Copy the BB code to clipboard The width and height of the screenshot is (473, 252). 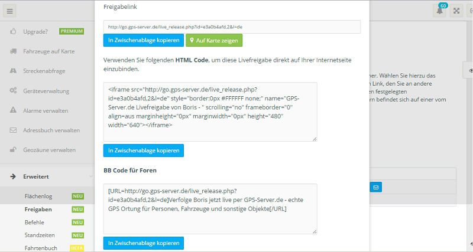[144, 243]
